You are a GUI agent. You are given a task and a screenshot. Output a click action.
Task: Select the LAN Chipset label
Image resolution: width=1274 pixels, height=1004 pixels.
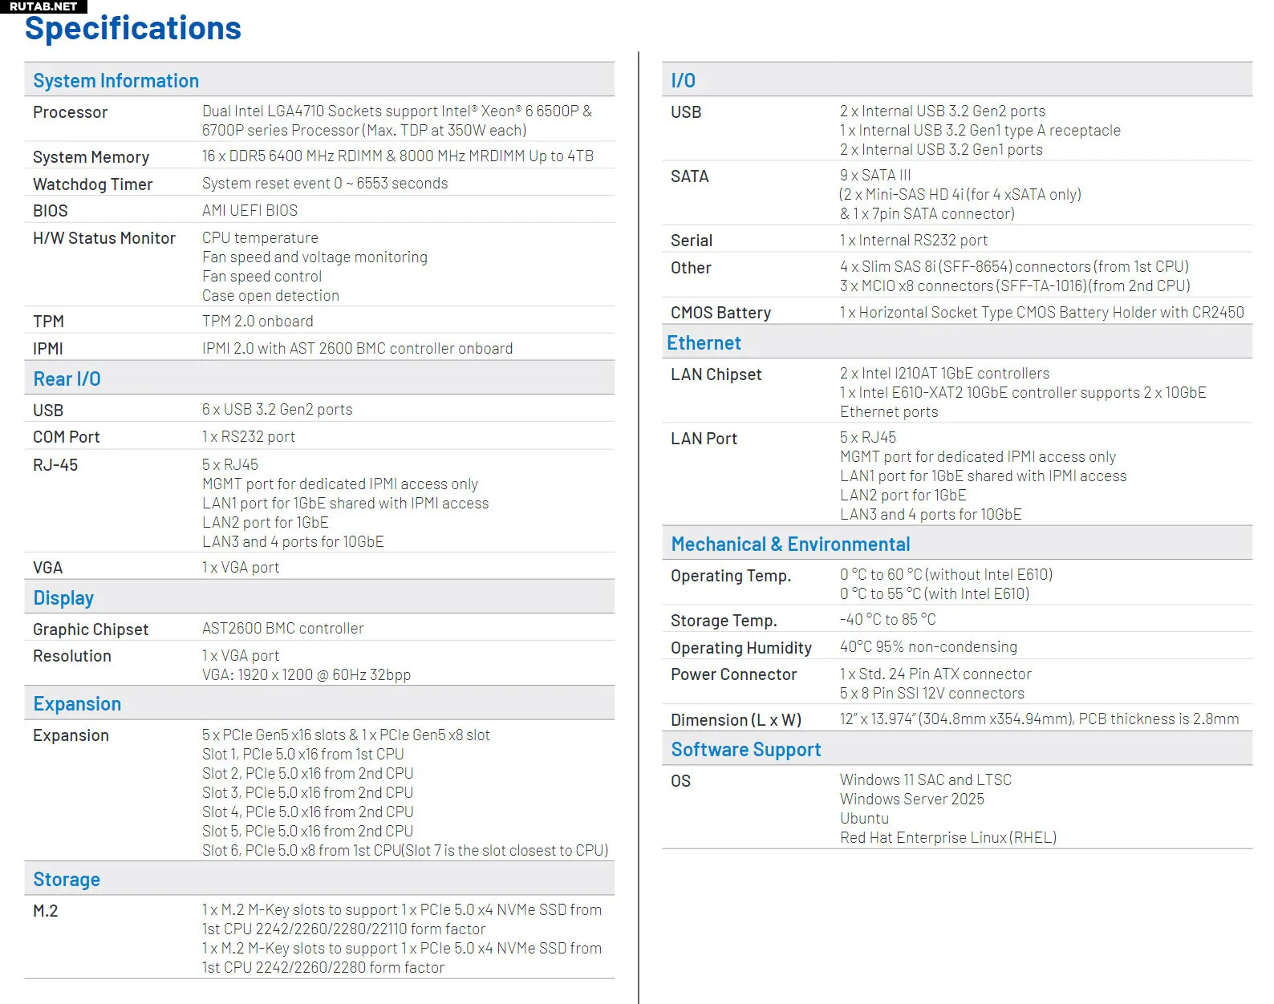(x=716, y=374)
